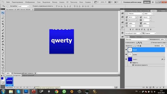The width and height of the screenshot is (167, 94).
Task: Switch to Журнал измерений tab
Action: (x=28, y=75)
